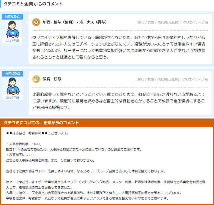Open the 教育・研修 review title
Image resolution: width=214 pixels, height=205 pixels.
(x=52, y=79)
